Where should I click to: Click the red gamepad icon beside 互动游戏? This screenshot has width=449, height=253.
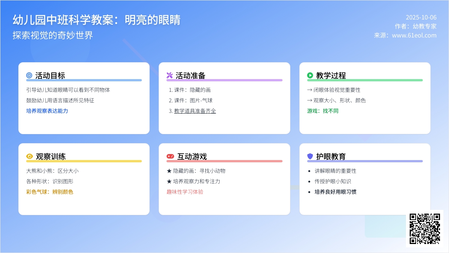pos(170,156)
